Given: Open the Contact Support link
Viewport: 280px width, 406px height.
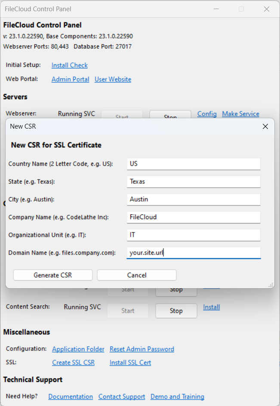Looking at the screenshot, I should (122, 397).
